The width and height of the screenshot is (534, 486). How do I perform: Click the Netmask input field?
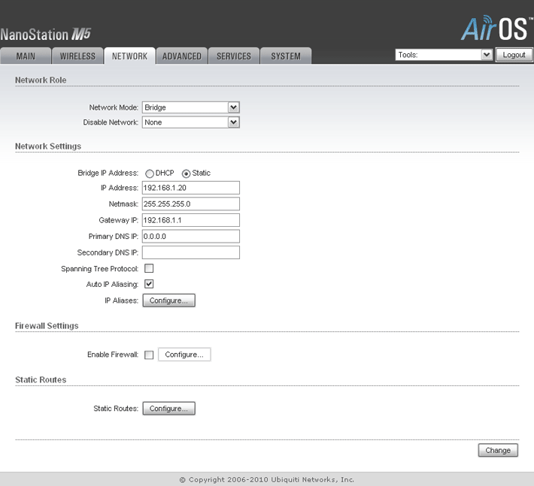click(x=191, y=204)
